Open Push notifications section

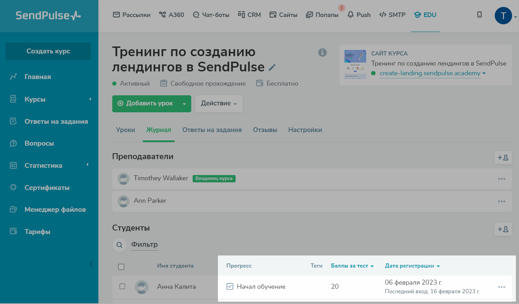click(359, 15)
